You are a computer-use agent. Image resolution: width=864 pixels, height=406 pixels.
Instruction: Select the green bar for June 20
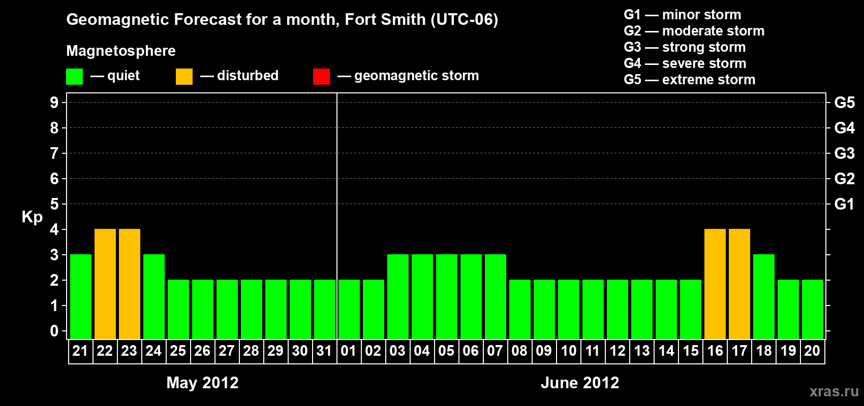813,309
